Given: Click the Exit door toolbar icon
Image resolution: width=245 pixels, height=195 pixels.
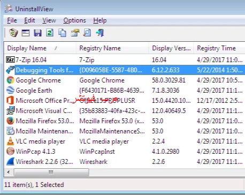Looking at the screenshot, I should [100, 33].
